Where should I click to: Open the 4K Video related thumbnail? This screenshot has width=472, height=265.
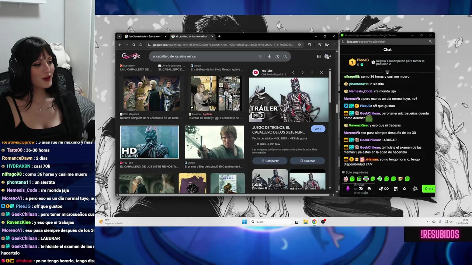click(x=270, y=180)
